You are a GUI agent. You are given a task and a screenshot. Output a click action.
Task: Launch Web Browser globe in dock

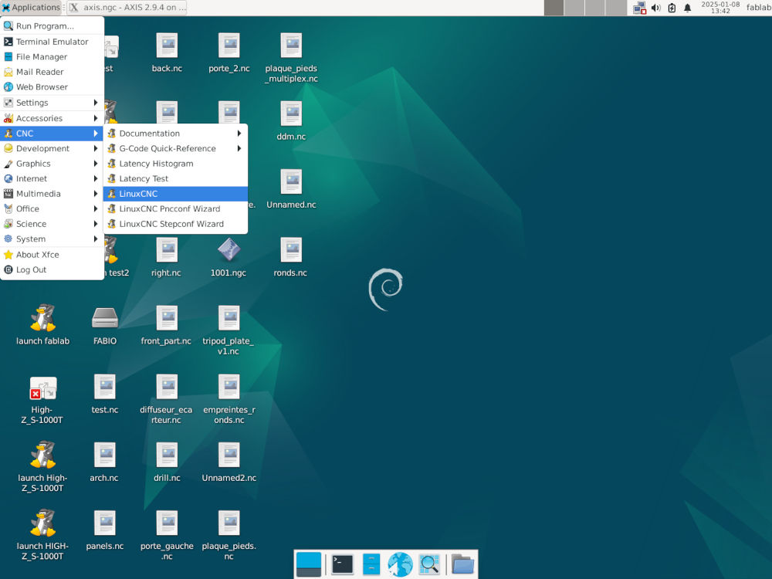click(x=400, y=564)
